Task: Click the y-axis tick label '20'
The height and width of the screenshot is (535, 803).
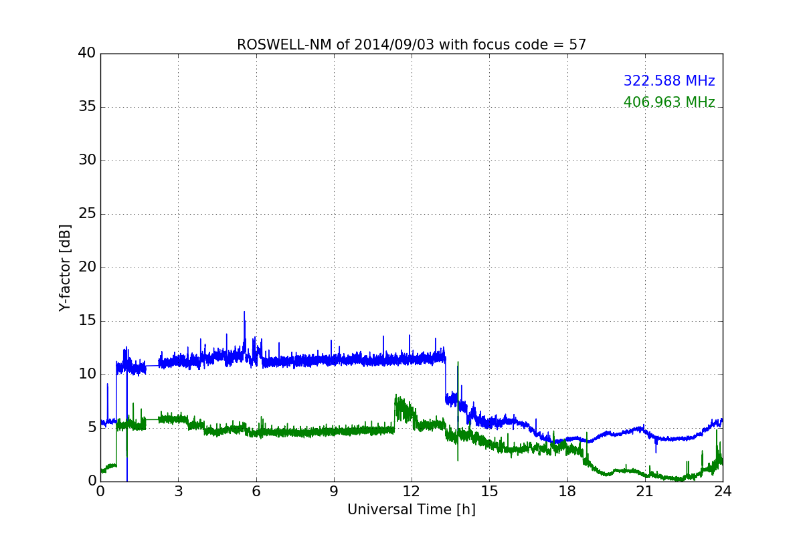Action: tap(87, 267)
